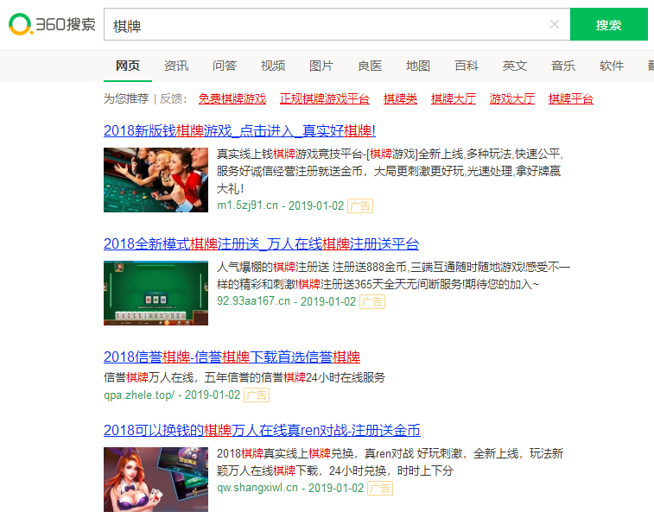Switch to the 百科 tab
The image size is (654, 518).
pos(467,66)
